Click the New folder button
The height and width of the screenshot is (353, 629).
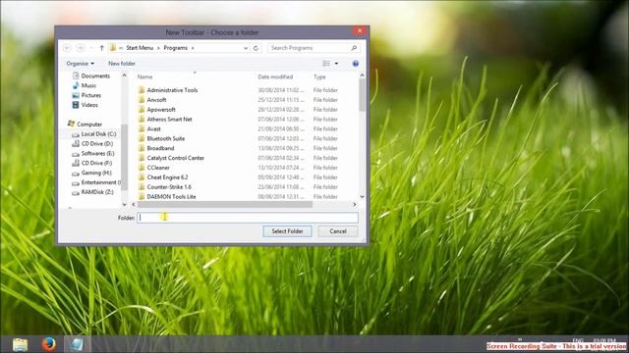(122, 64)
